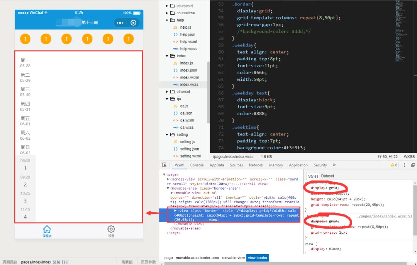Select the otherset folder icon
The height and width of the screenshot is (265, 417).
click(173, 92)
